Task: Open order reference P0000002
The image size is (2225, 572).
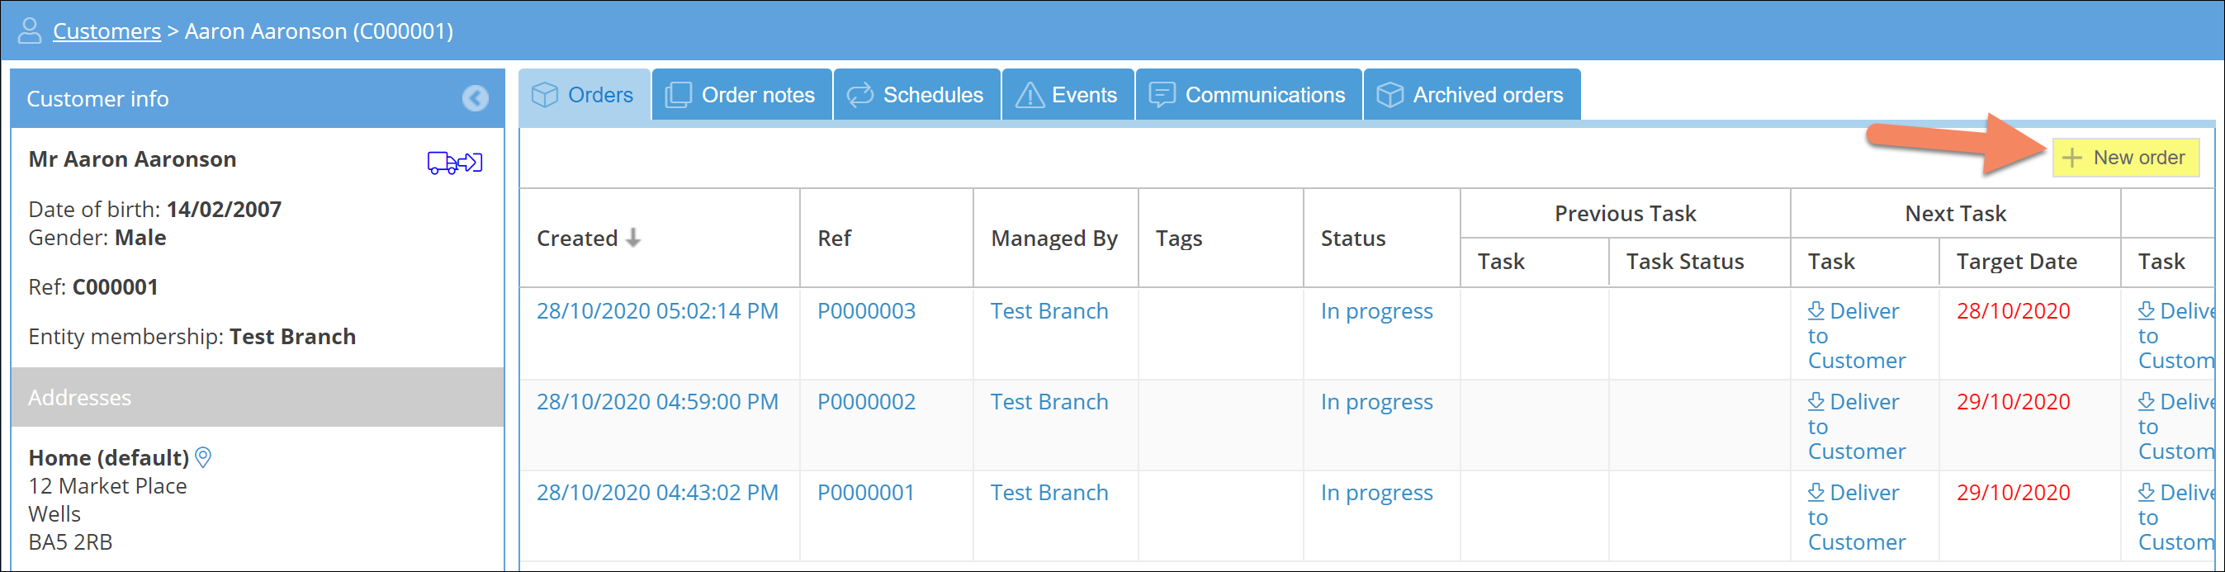Action: click(865, 402)
